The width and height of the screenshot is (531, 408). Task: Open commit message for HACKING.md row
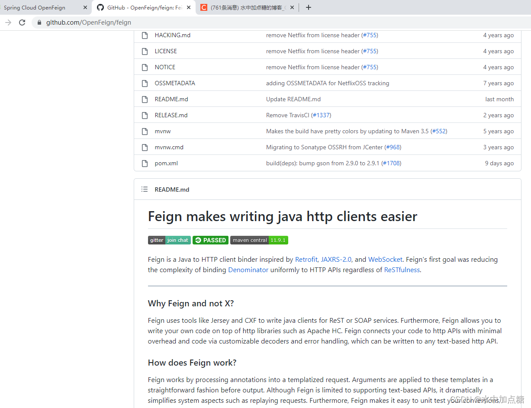(x=313, y=35)
